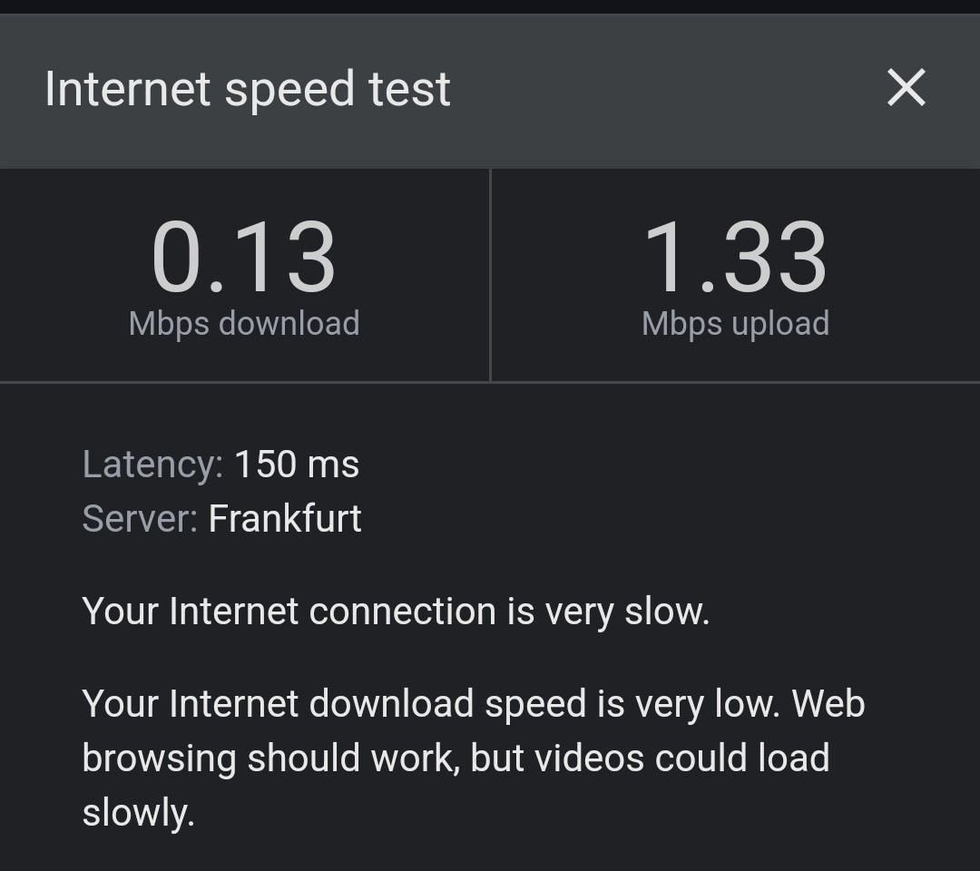Click "Your Internet connection is very slow." message
The image size is (980, 871).
(x=396, y=612)
